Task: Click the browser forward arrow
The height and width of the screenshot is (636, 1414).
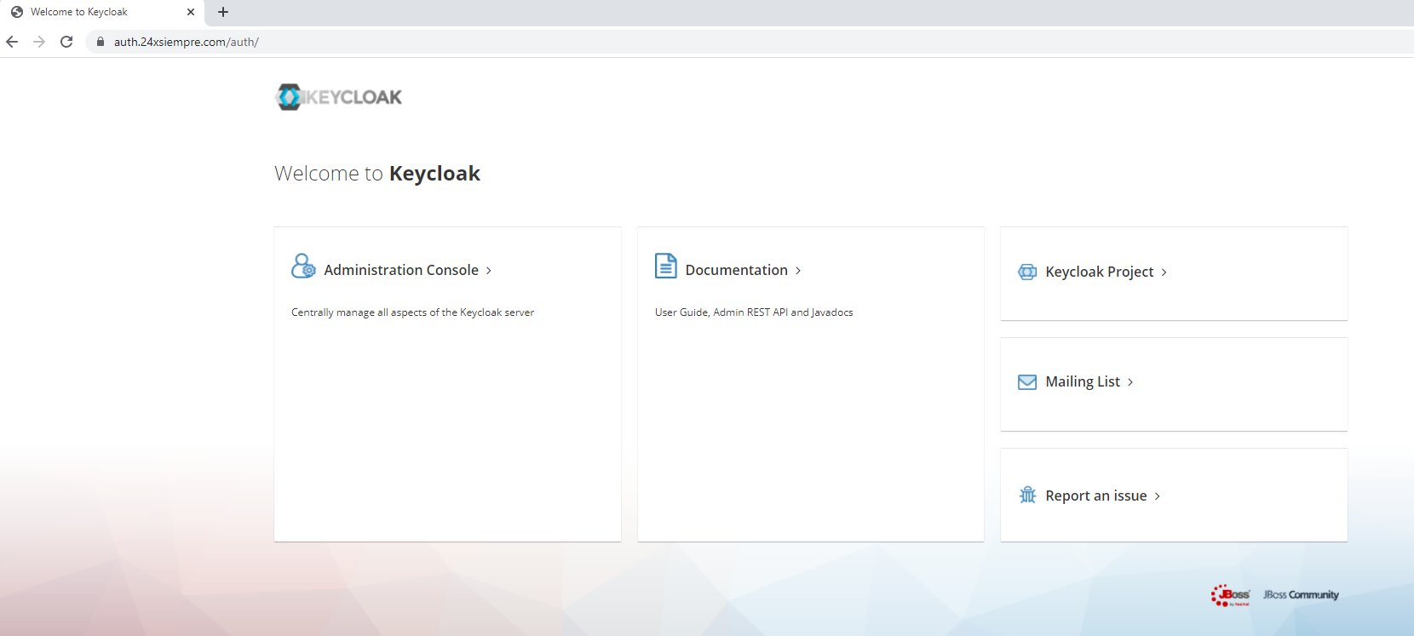Action: point(39,42)
